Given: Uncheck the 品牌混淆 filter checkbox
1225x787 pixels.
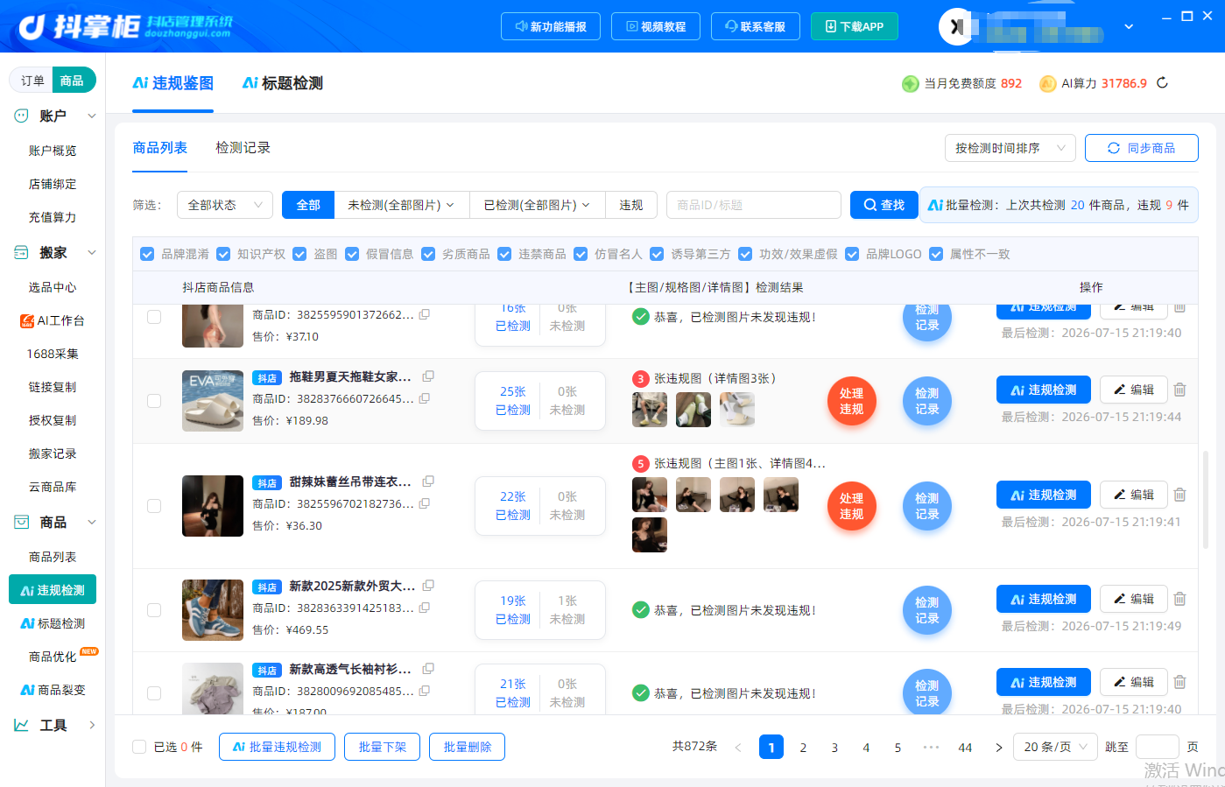Looking at the screenshot, I should tap(147, 254).
